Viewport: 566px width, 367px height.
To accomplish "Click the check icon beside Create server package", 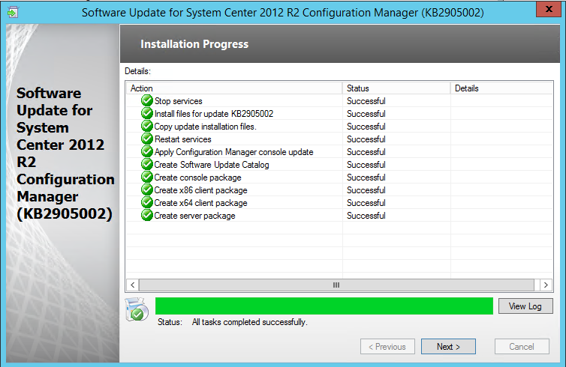I will click(x=147, y=216).
